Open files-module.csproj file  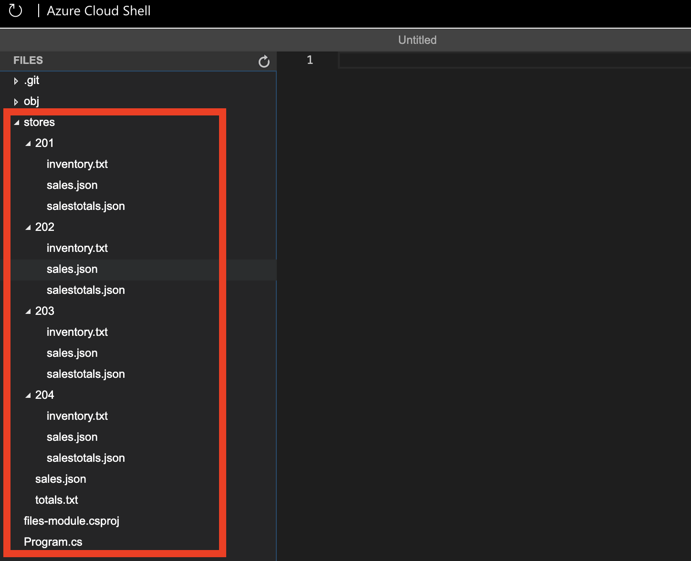72,521
